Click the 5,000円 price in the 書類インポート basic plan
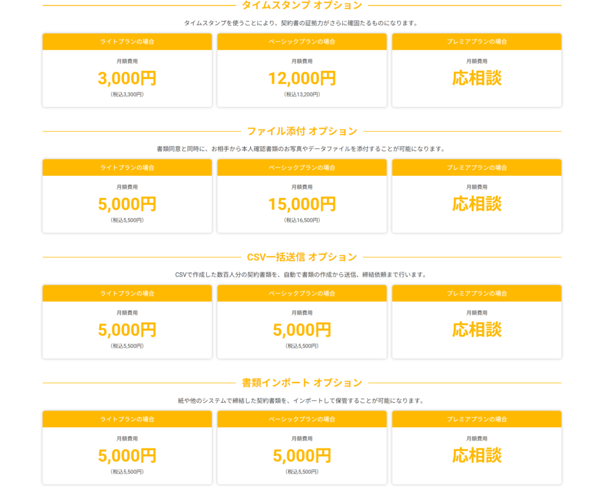Viewport: 610px width, 488px height. click(x=301, y=456)
